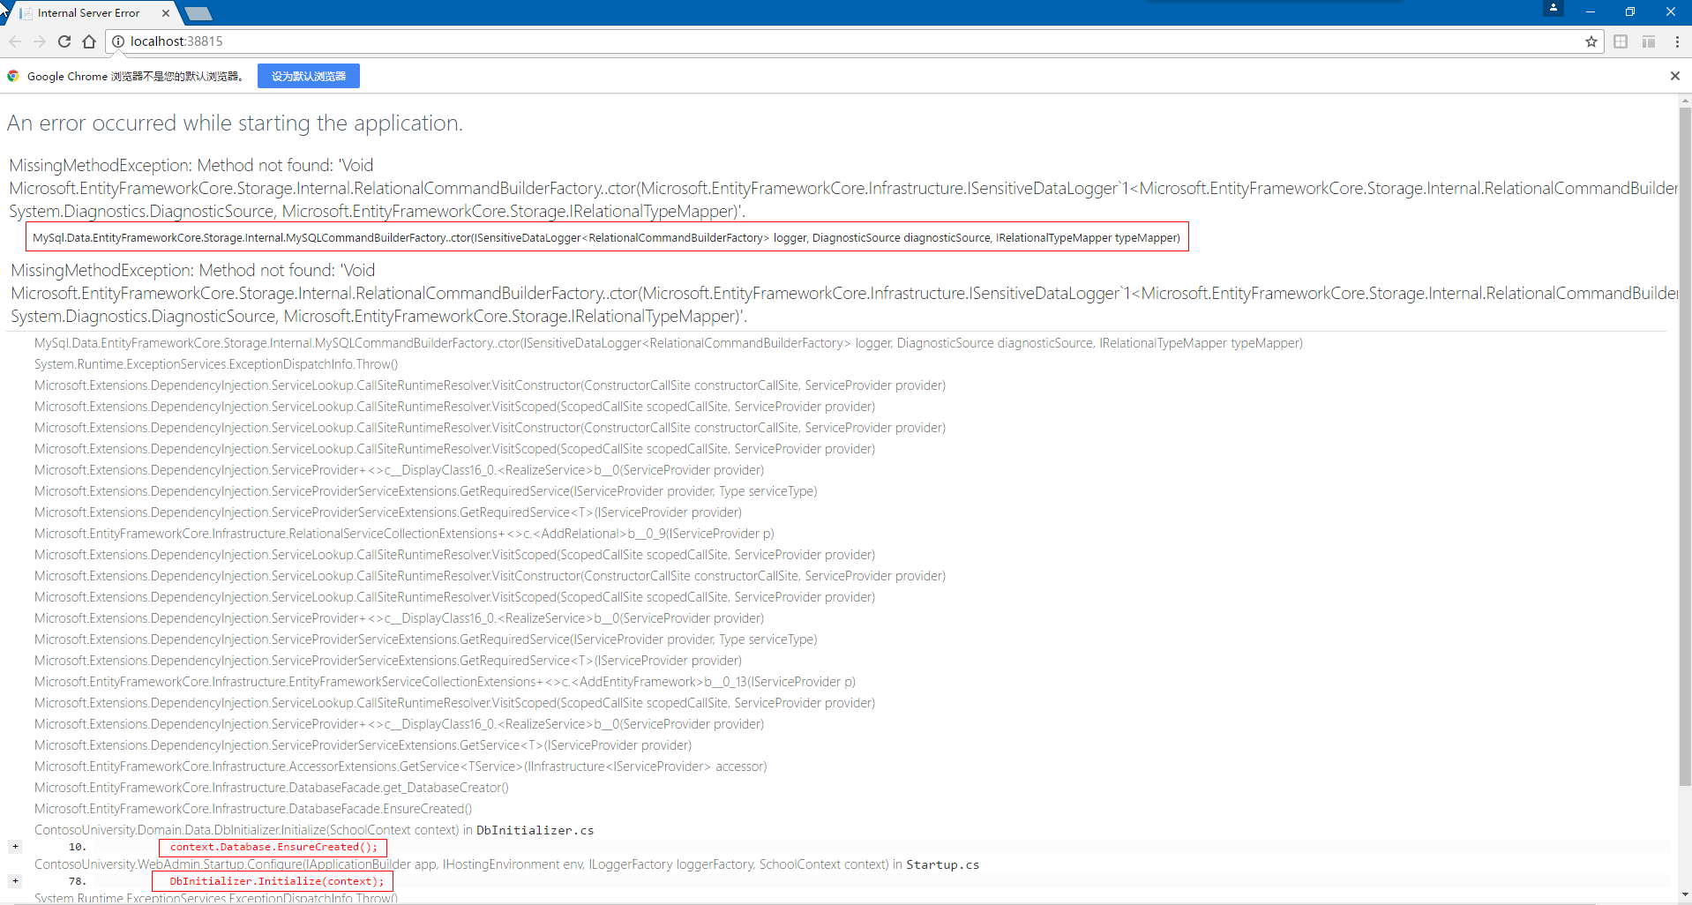Open the three-dot Chrome menu

(x=1677, y=41)
